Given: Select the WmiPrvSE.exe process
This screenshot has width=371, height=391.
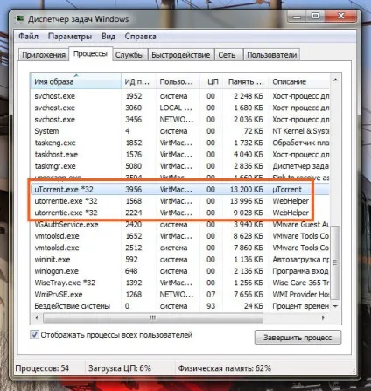Looking at the screenshot, I should [x=180, y=295].
